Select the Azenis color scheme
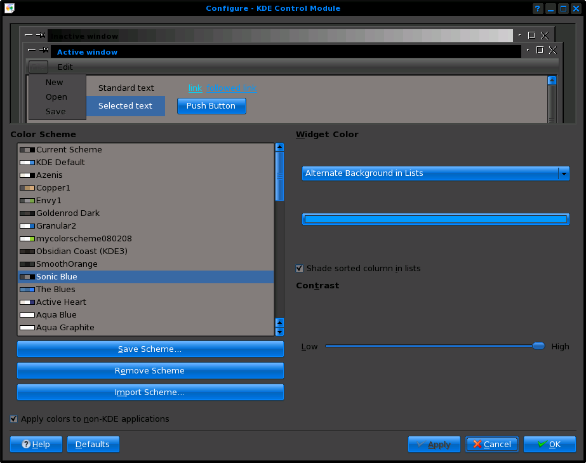This screenshot has width=586, height=463. tap(146, 175)
